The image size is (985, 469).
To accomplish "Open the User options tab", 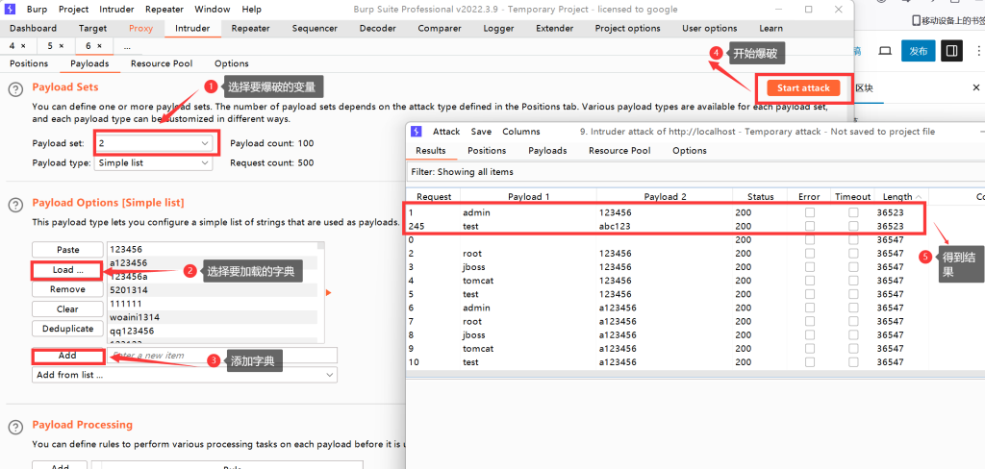I will click(710, 28).
